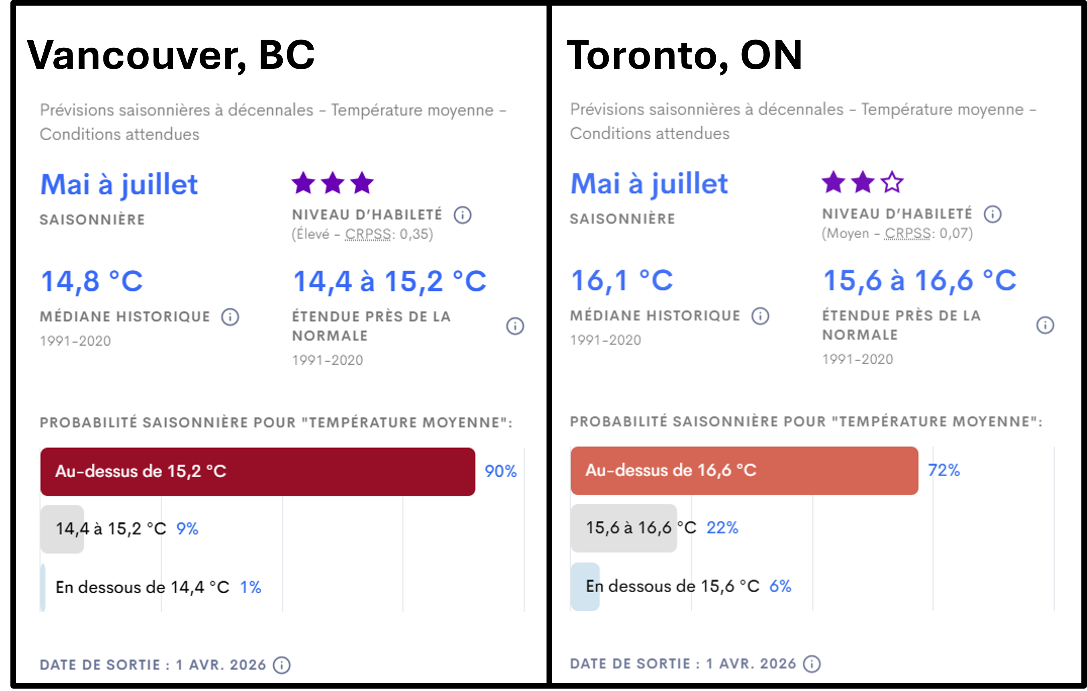Click the grey 15,6 à 16,6 °C probability bar
Screen dimensions: 1087x691
point(623,528)
